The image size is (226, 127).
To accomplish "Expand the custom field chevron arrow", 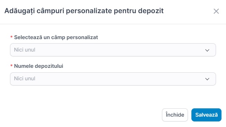I will coord(207,50).
